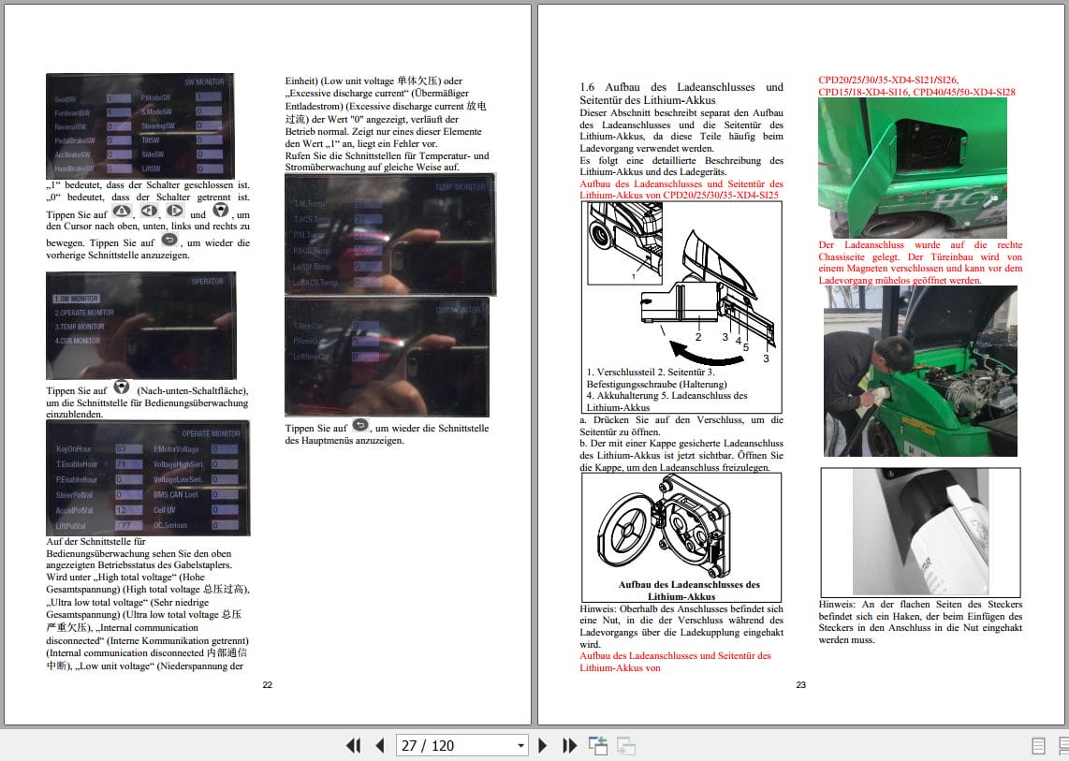This screenshot has height=761, width=1069.
Task: Switch to single page layout view
Action: click(x=1038, y=746)
